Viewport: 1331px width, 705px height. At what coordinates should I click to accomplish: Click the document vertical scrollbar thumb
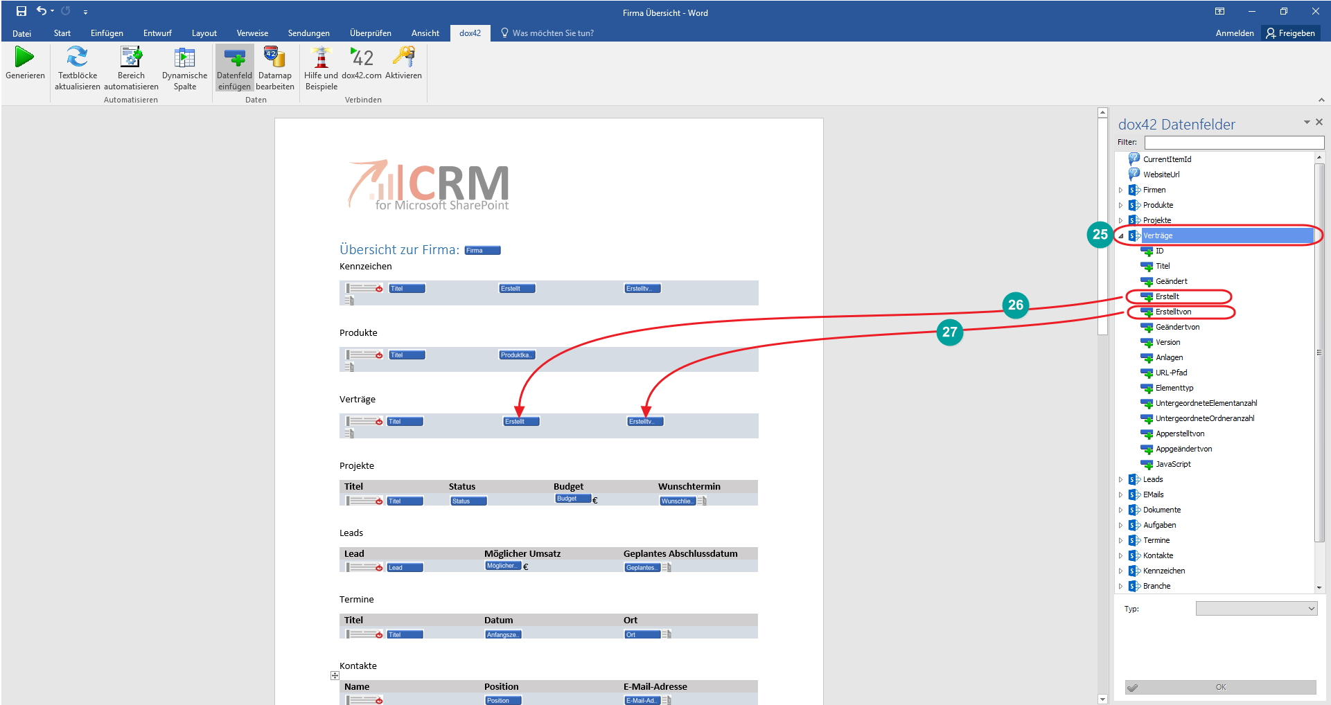coord(1102,226)
